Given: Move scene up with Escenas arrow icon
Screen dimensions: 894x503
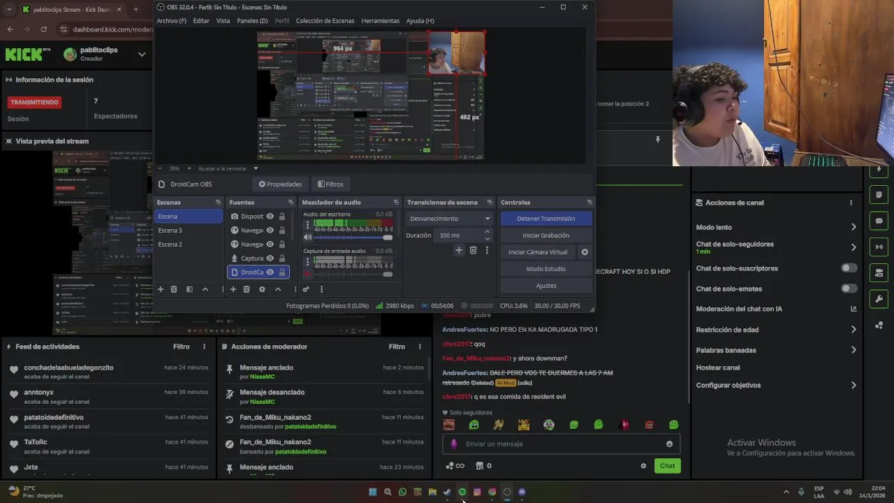Looking at the screenshot, I should (x=205, y=289).
